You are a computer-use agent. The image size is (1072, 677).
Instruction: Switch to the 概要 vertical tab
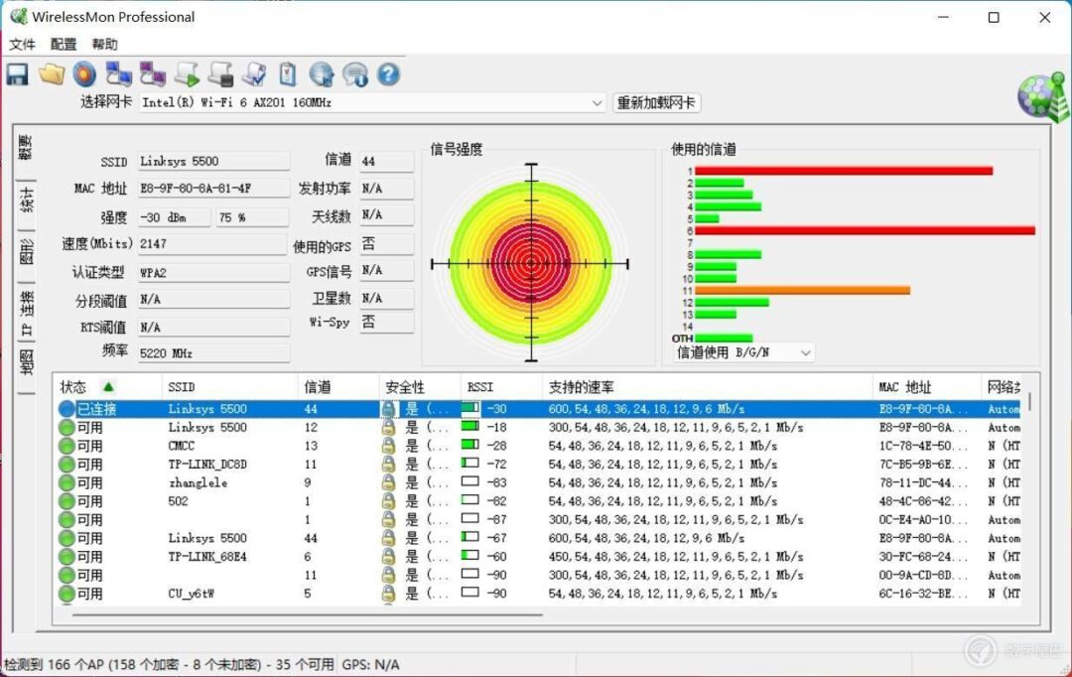point(26,148)
